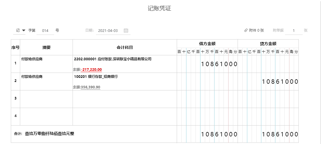
Task: Click the voucher number field showing 014
Action: point(45,30)
